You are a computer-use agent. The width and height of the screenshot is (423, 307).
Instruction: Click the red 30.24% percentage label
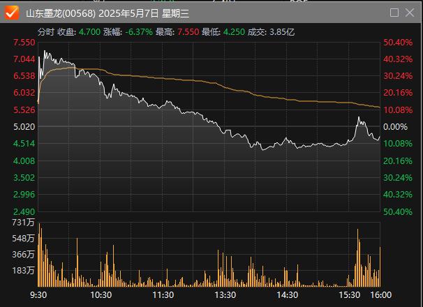pyautogui.click(x=398, y=76)
